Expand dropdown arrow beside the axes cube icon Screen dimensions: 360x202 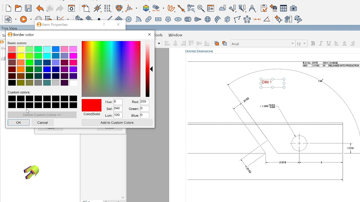click(136, 8)
